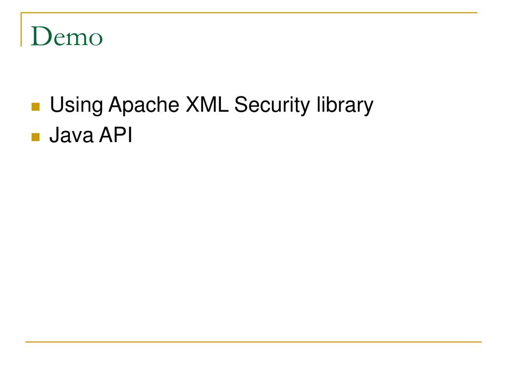This screenshot has height=380, width=507.
Task: Click the capital "J" in "Java"
Action: [x=55, y=135]
